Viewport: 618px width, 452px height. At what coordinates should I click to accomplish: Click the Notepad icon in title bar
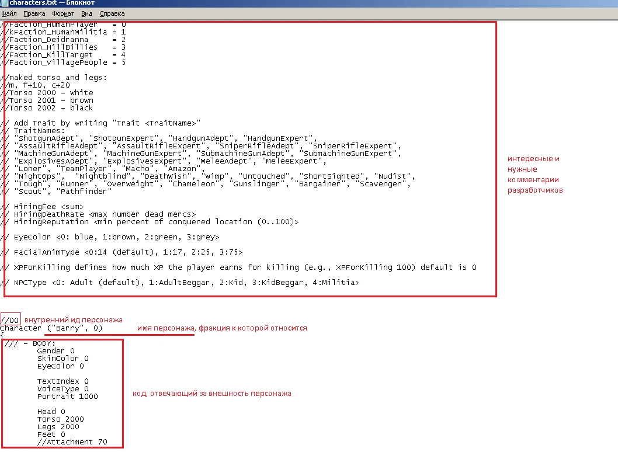[x=4, y=3]
